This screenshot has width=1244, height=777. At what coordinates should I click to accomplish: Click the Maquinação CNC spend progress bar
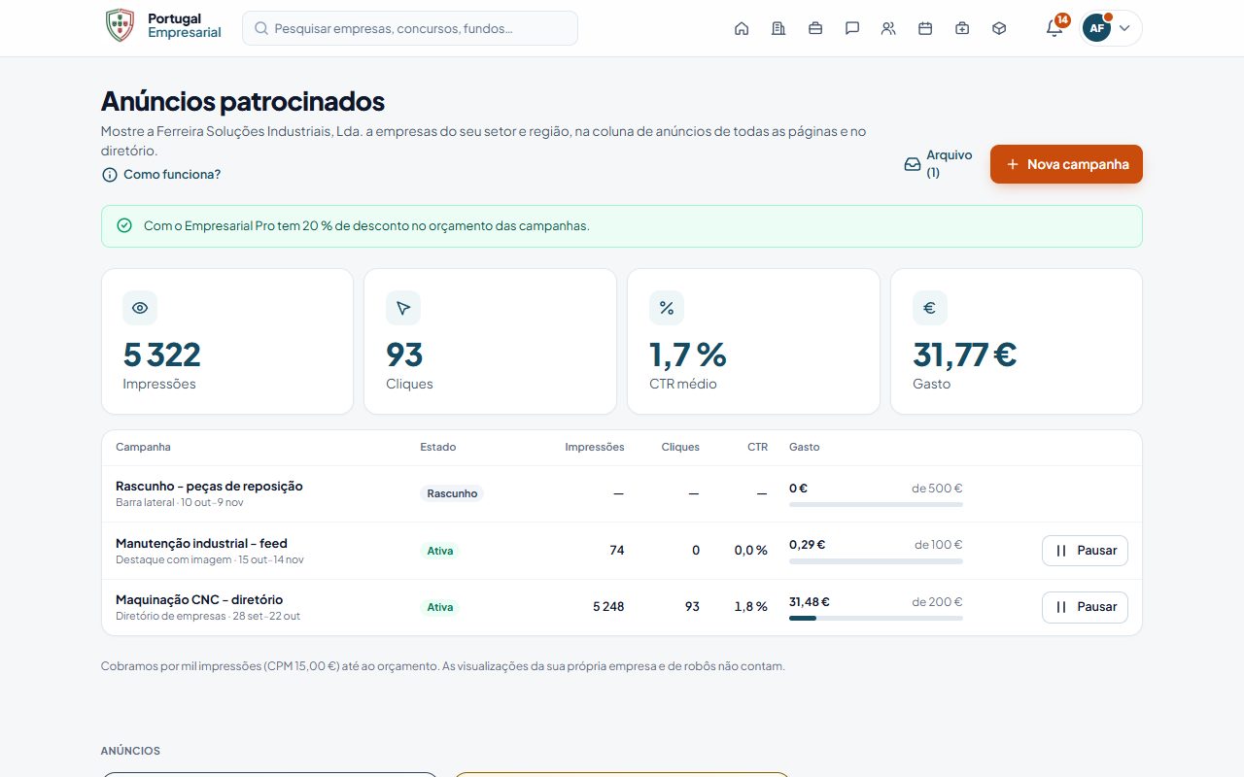point(876,618)
